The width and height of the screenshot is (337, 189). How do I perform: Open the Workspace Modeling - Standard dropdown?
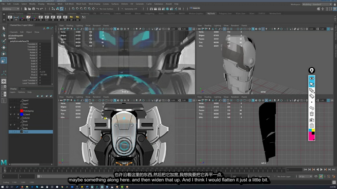coord(317,4)
